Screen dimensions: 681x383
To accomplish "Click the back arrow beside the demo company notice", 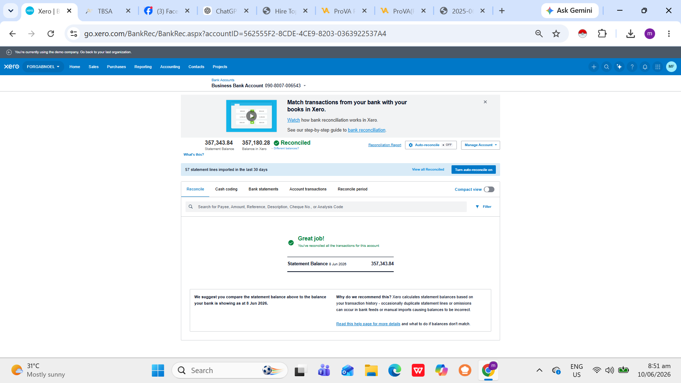I will [9, 52].
